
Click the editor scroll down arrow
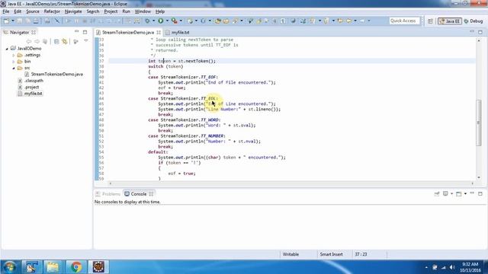pyautogui.click(x=479, y=177)
